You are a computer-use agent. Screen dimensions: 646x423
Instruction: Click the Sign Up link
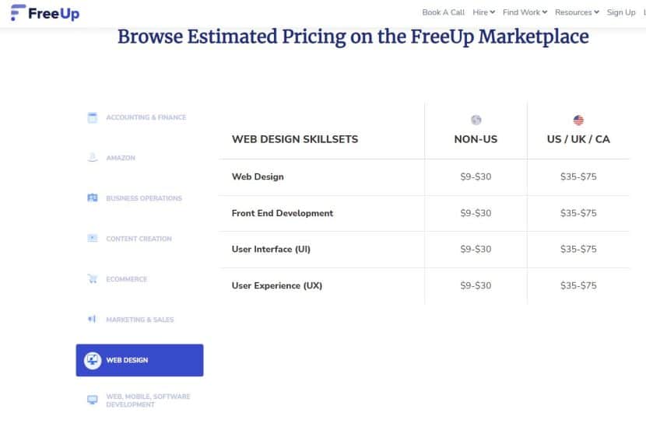[620, 12]
